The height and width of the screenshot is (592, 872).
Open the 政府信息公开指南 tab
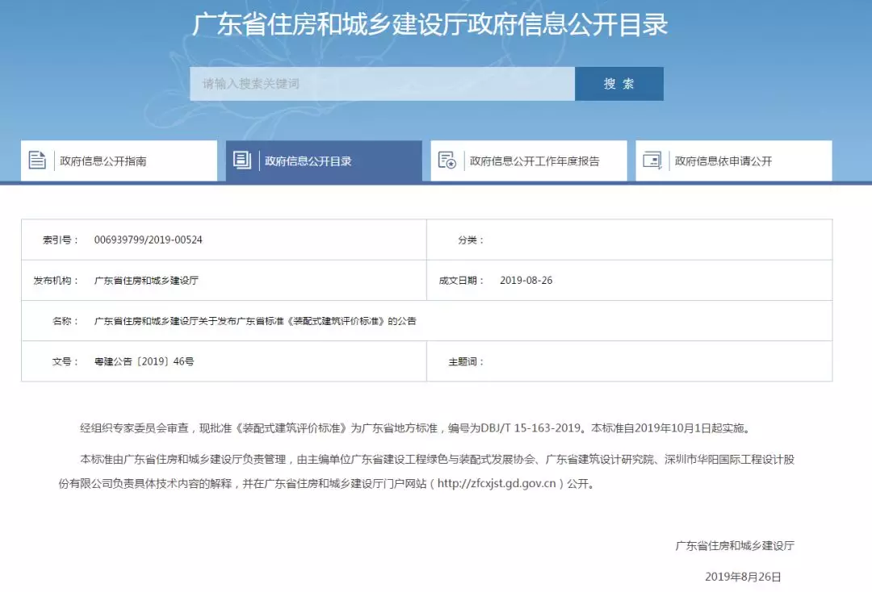(119, 161)
